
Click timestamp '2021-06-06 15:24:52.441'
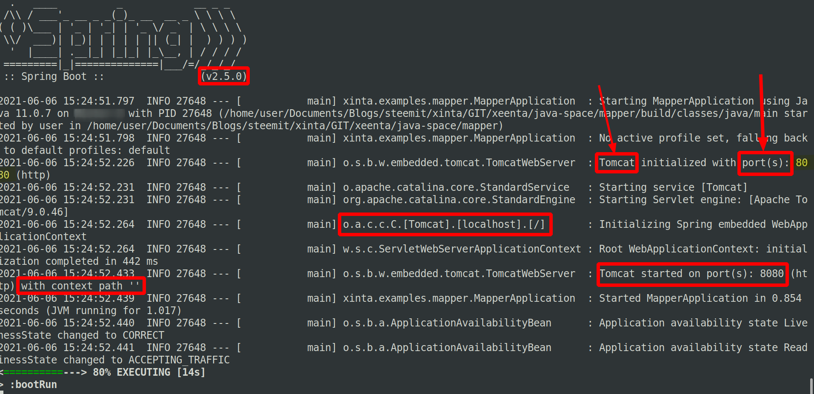pyautogui.click(x=67, y=348)
